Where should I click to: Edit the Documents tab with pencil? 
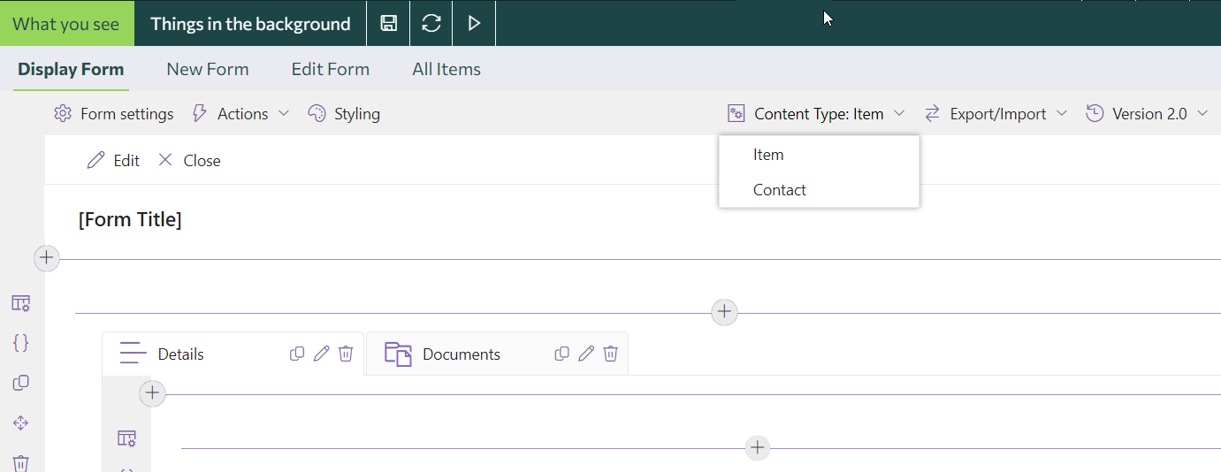click(586, 354)
